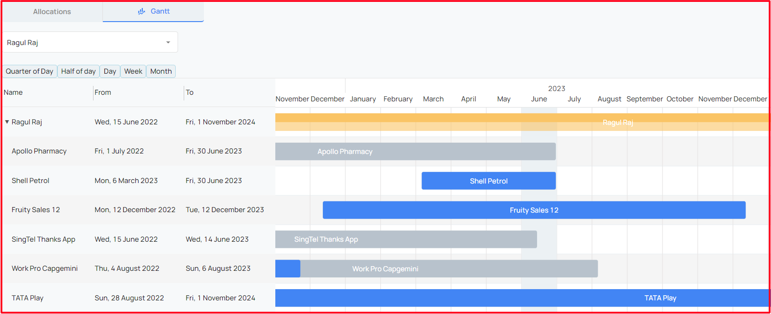
Task: Click the June month header in timeline
Action: 539,99
